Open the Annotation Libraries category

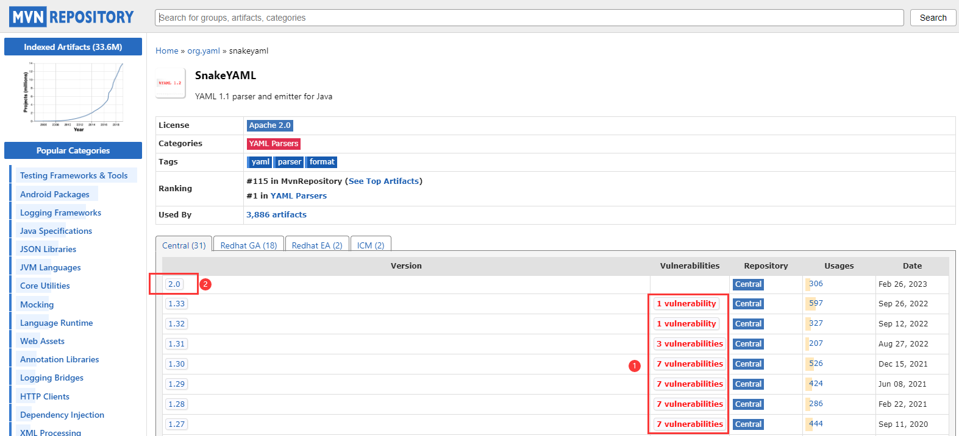pyautogui.click(x=59, y=359)
